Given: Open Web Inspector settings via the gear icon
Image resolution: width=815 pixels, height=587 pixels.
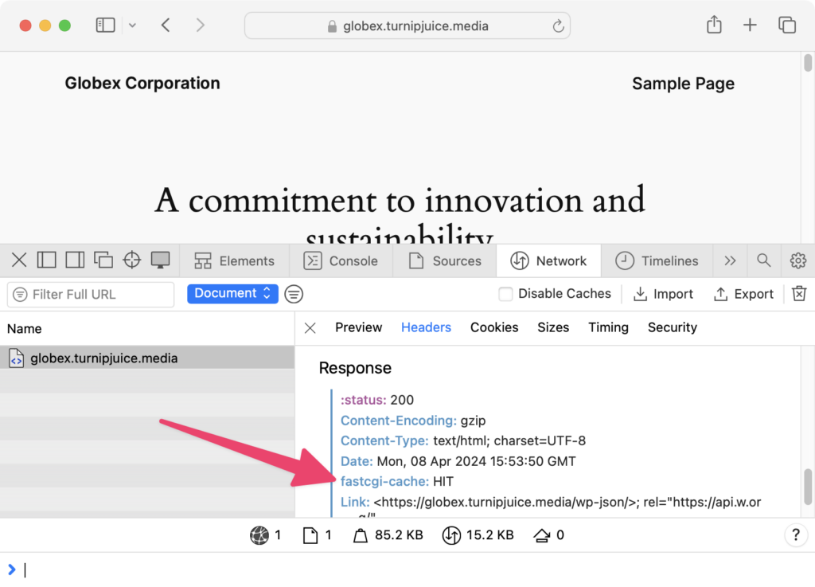Looking at the screenshot, I should point(797,260).
